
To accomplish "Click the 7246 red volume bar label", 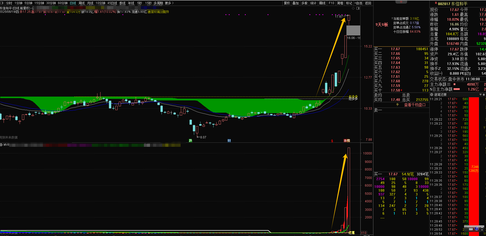I will (x=475, y=167).
